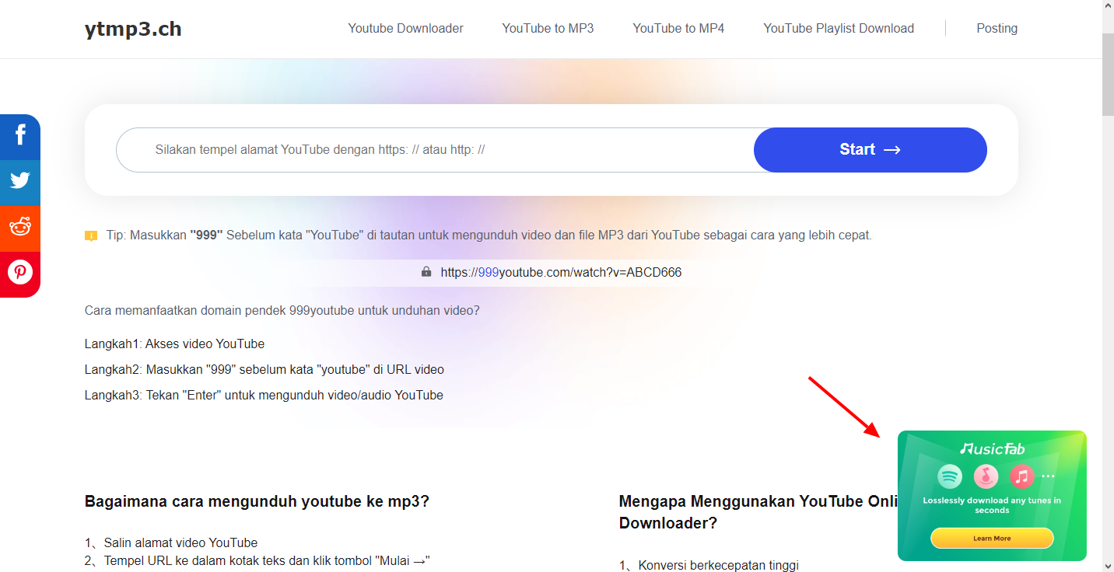Screen dimensions: 1114x572
Task: Click the Spotify icon in the MusicFab ad
Action: pos(950,476)
